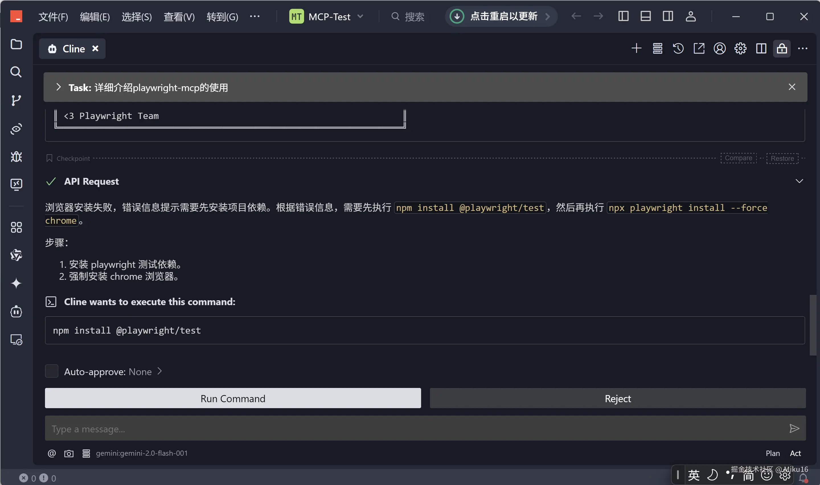
Task: Start a new Cline task with plus icon
Action: coord(636,49)
